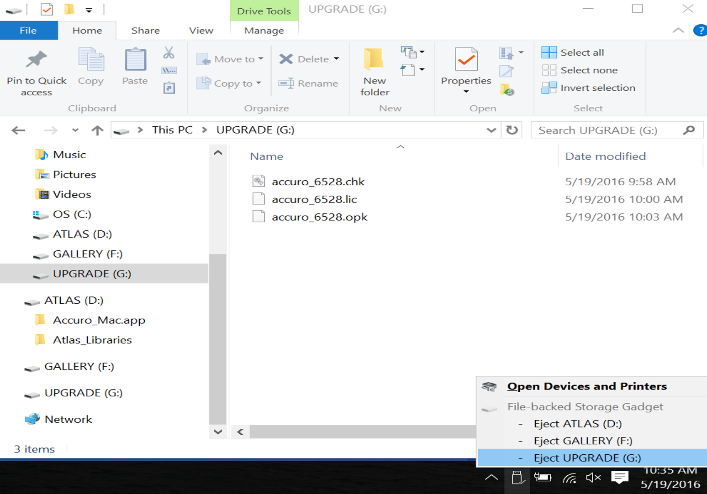This screenshot has width=707, height=494.
Task: Open the Delete dropdown arrow
Action: pos(337,59)
